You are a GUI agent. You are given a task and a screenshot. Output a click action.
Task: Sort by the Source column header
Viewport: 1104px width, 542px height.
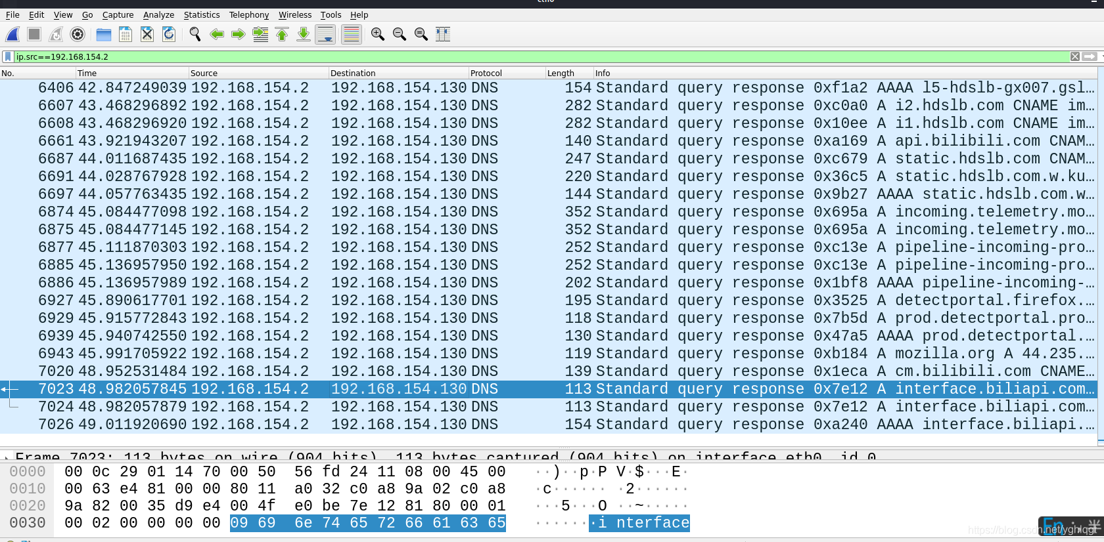coord(259,73)
